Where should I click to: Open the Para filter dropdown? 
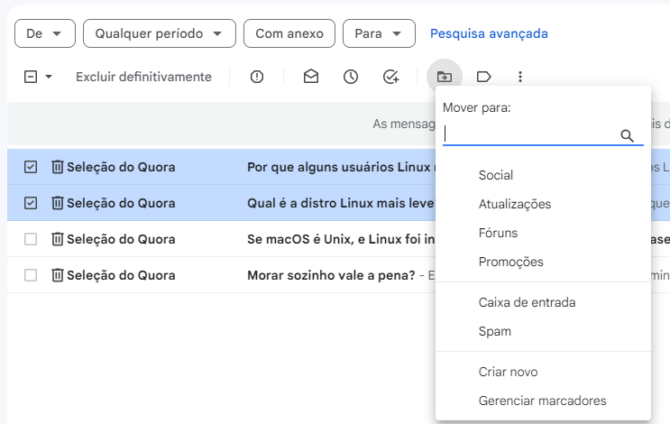pyautogui.click(x=379, y=33)
